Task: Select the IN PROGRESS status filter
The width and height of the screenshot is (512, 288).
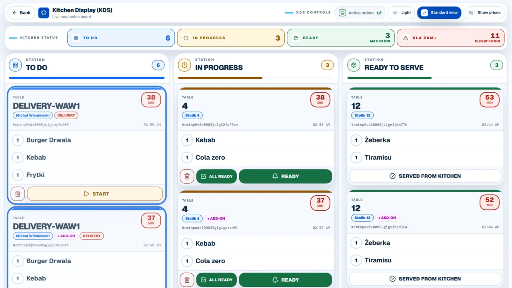Action: click(x=231, y=38)
